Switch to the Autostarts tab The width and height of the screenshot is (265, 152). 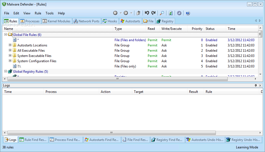click(x=131, y=21)
